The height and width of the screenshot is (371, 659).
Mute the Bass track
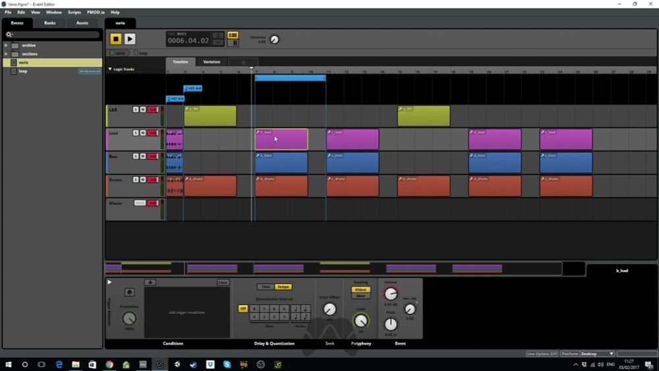[143, 156]
